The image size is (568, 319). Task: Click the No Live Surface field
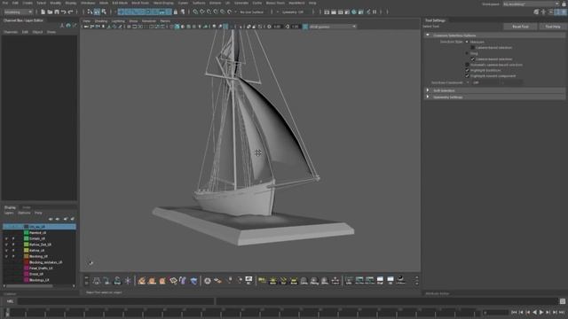[252, 12]
